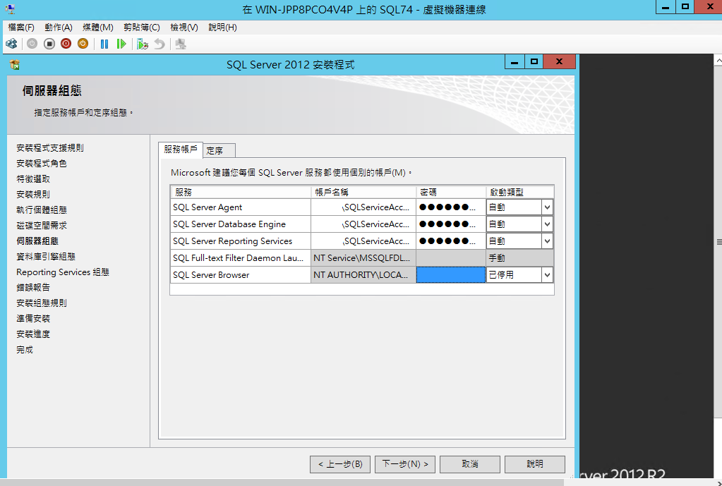Switch to the 服務帳戶 tab
Screen dimensions: 722x486
[x=180, y=150]
